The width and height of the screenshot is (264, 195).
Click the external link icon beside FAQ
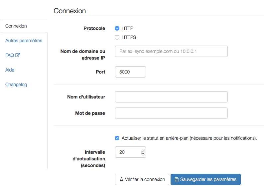click(18, 55)
